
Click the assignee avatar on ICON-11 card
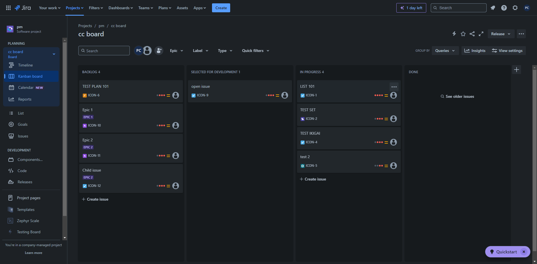tap(176, 156)
